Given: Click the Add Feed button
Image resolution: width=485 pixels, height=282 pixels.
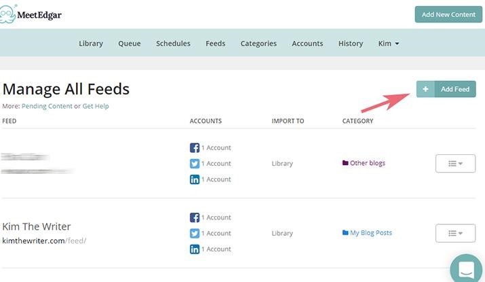Looking at the screenshot, I should pyautogui.click(x=446, y=89).
